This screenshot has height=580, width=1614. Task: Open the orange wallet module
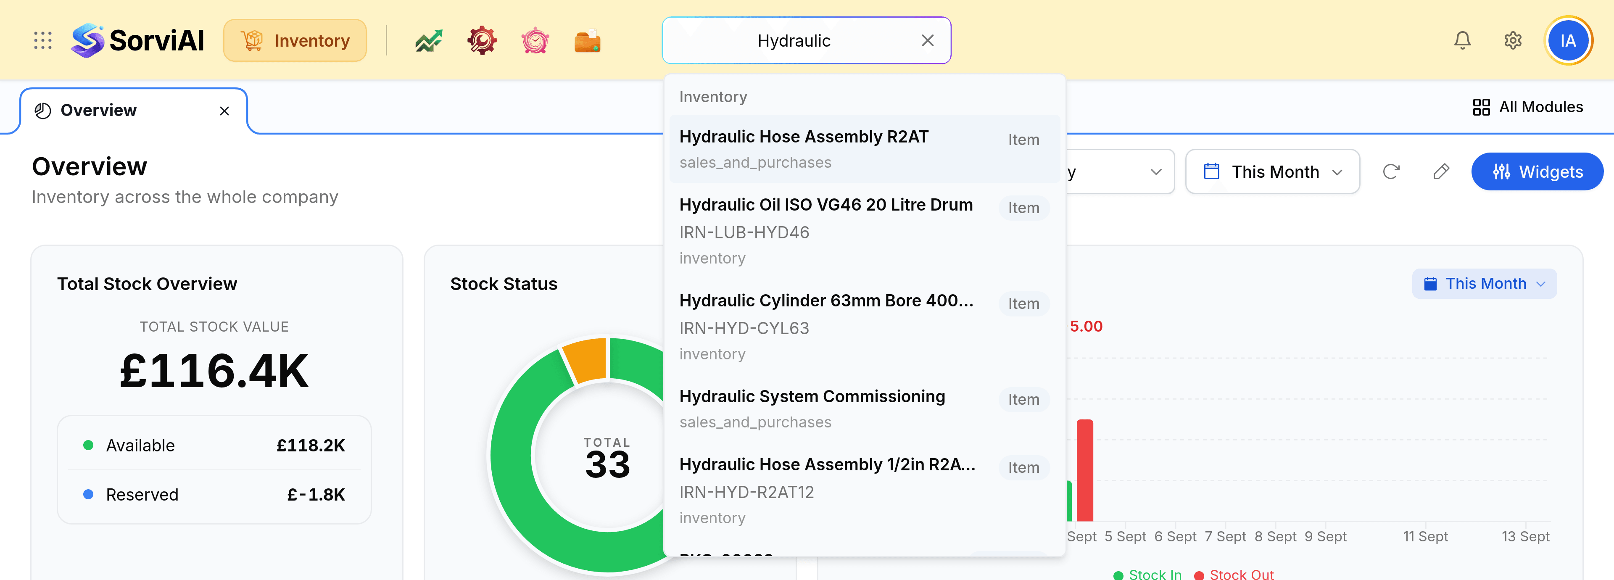(x=588, y=41)
